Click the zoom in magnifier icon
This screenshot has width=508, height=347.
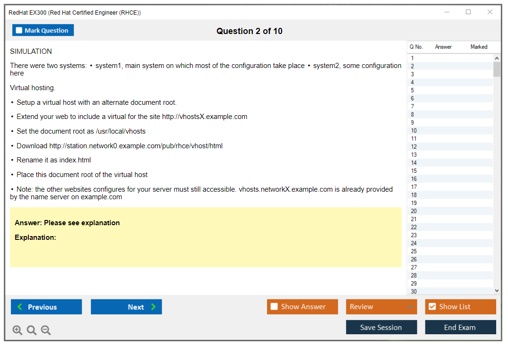[x=17, y=330]
